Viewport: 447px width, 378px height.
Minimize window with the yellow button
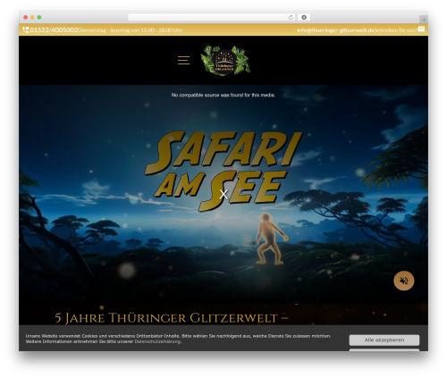[32, 18]
